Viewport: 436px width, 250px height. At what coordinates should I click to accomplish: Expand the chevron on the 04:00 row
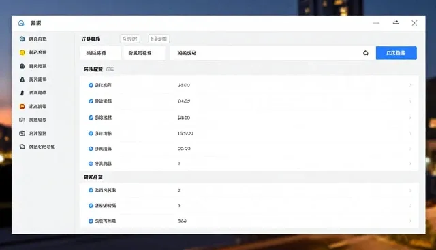(410, 85)
